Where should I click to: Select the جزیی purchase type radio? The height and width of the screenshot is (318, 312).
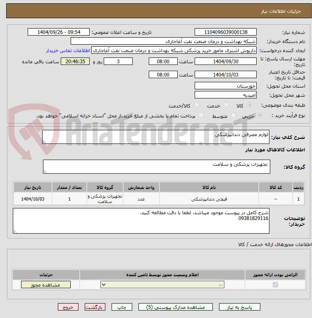pyautogui.click(x=260, y=115)
